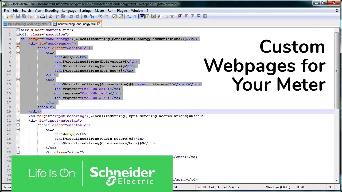Collapse the accordion div fold on line 2
This screenshot has width=342, height=192.
click(x=18, y=34)
